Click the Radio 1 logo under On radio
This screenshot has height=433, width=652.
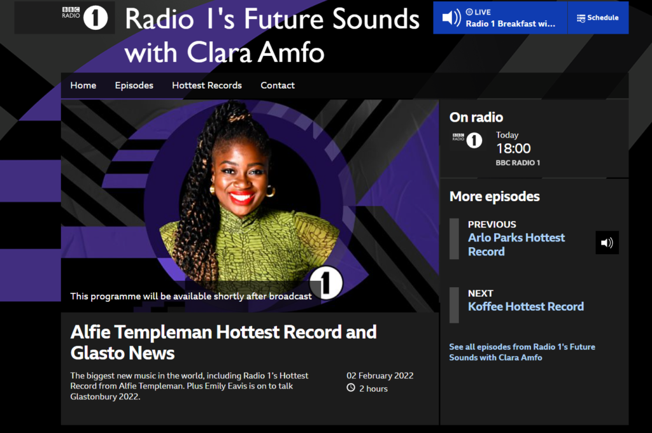pyautogui.click(x=467, y=140)
